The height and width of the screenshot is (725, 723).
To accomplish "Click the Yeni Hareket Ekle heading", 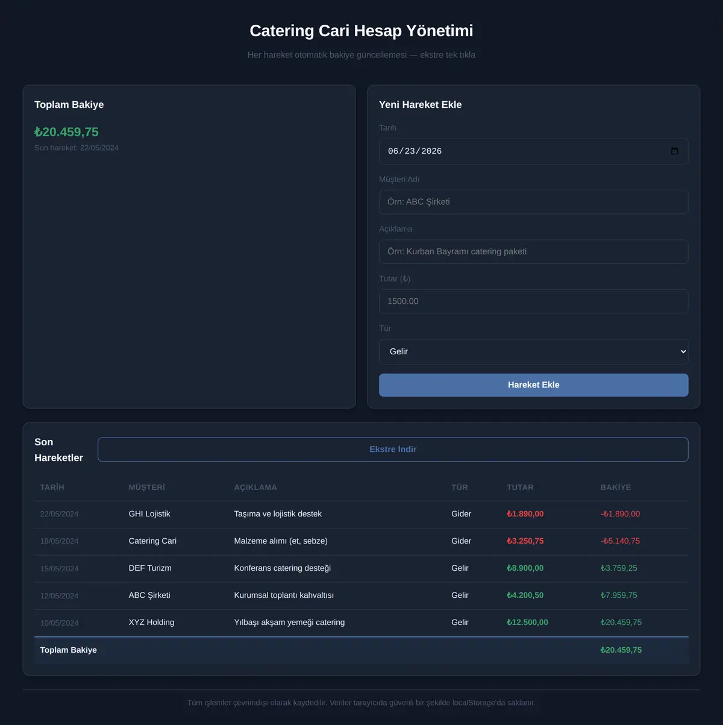I will pos(421,105).
